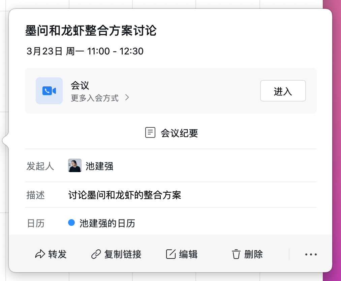Screen dimensions: 341x281
Task: Open the three-dot more options menu
Action: pos(311,254)
